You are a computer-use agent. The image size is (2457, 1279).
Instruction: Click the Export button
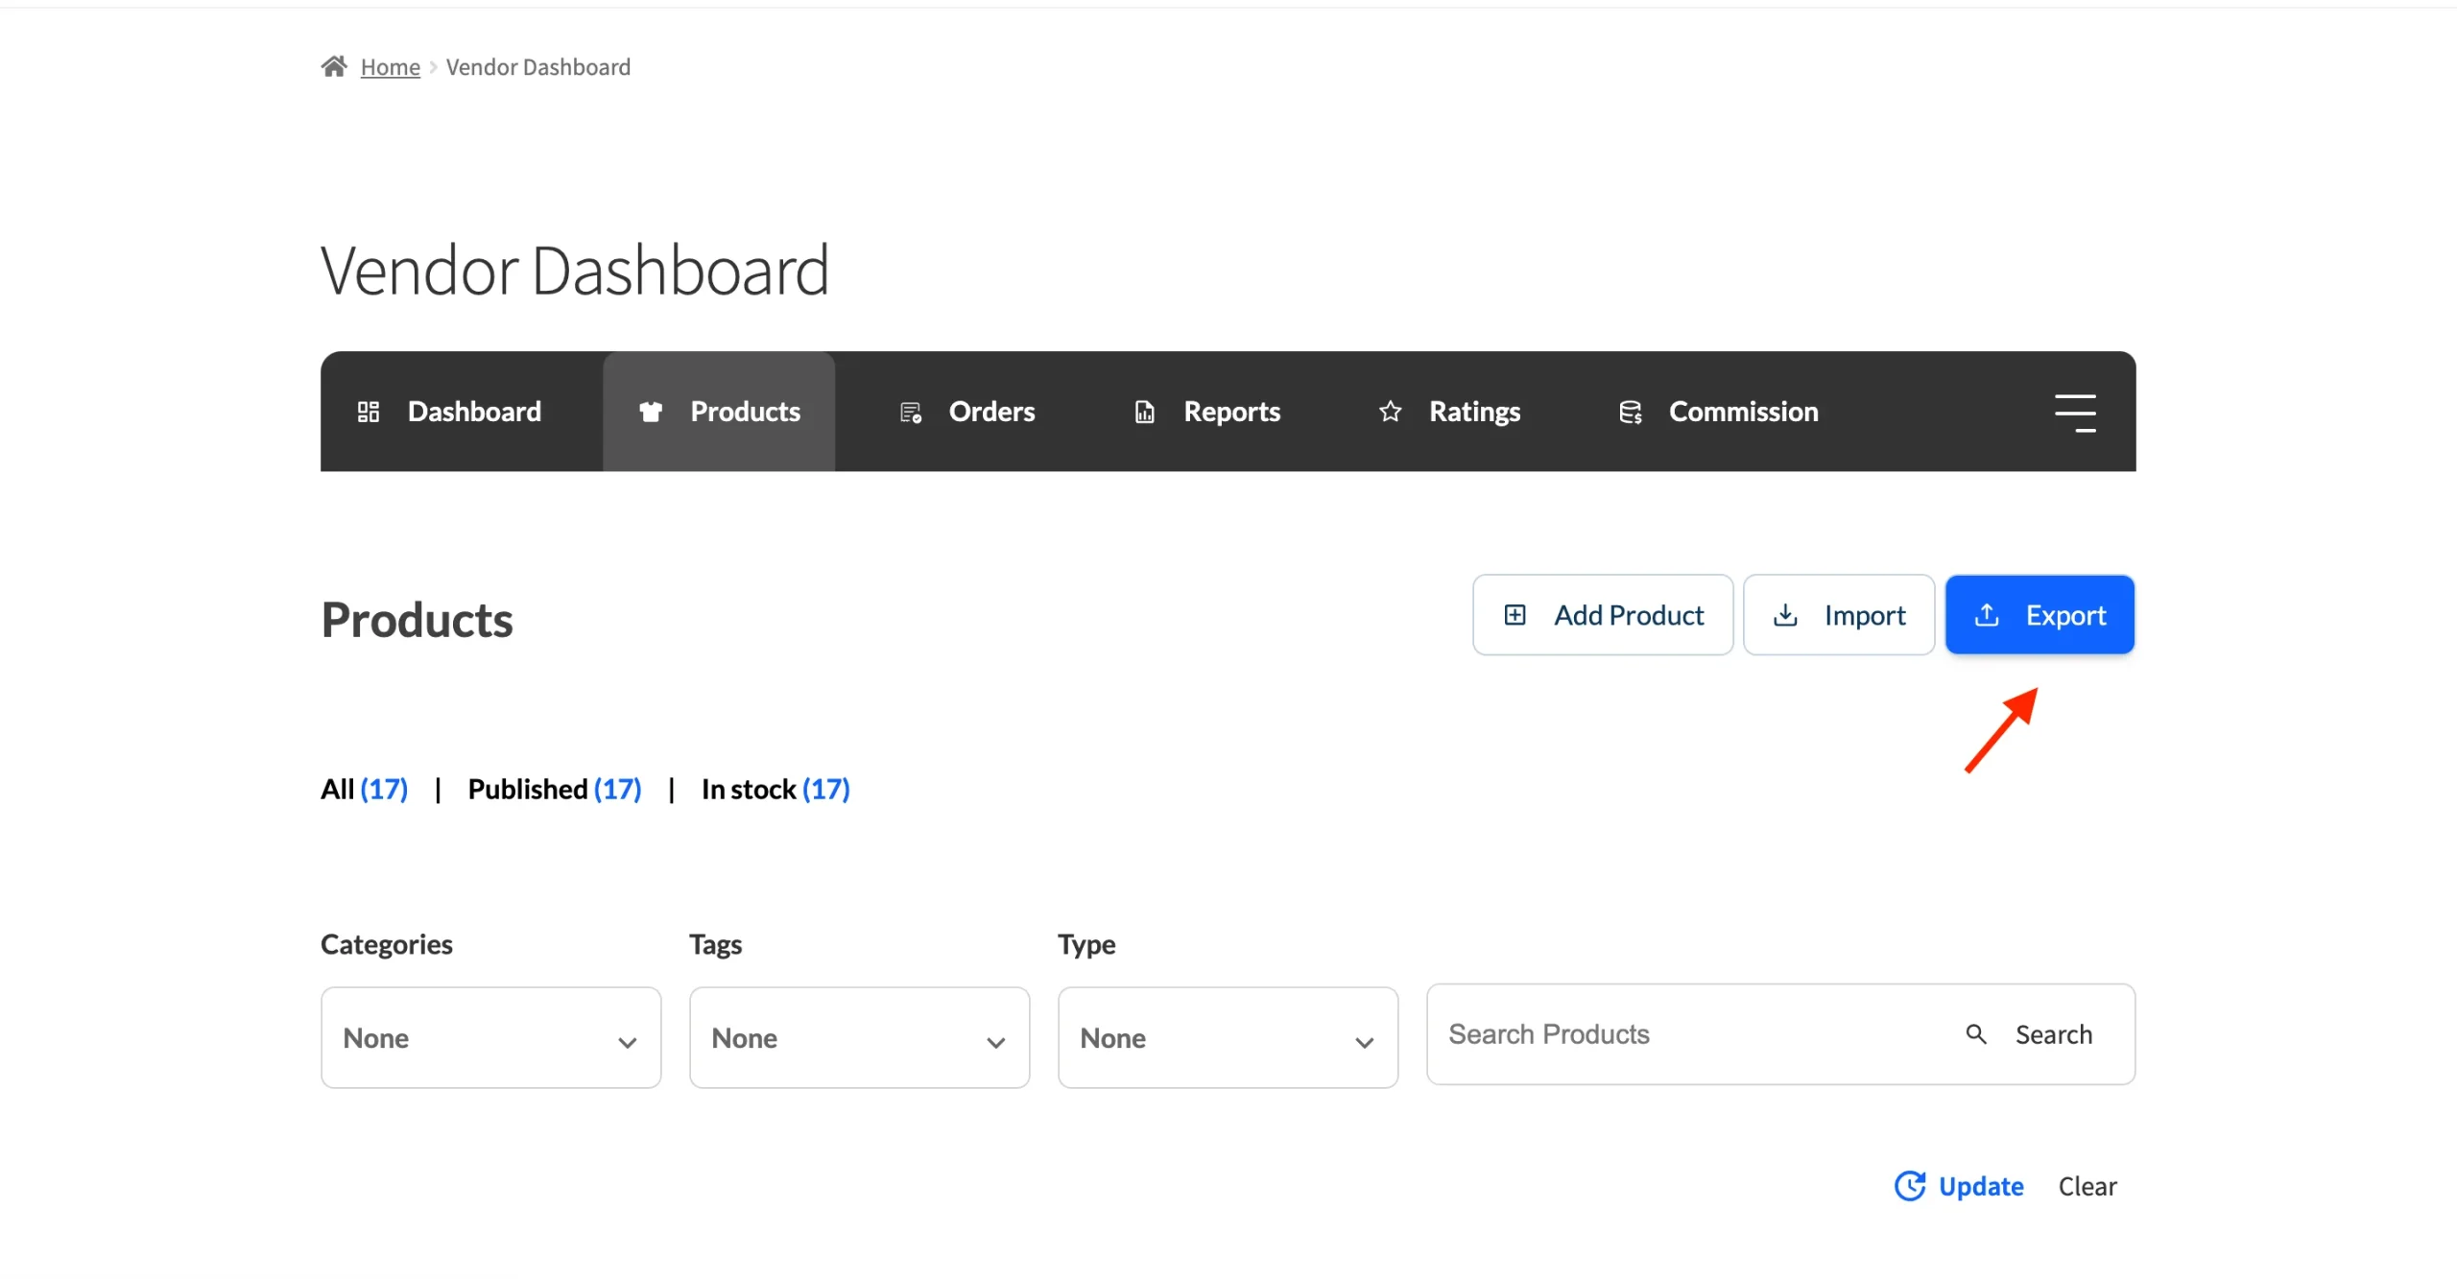click(2040, 615)
